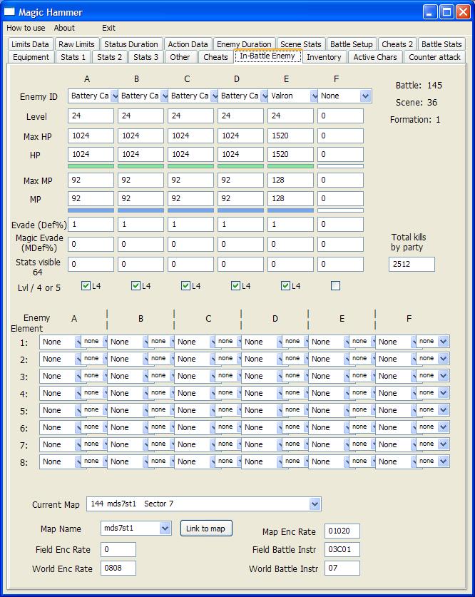Expand the Current Map dropdown list
This screenshot has width=475, height=597.
pos(315,504)
